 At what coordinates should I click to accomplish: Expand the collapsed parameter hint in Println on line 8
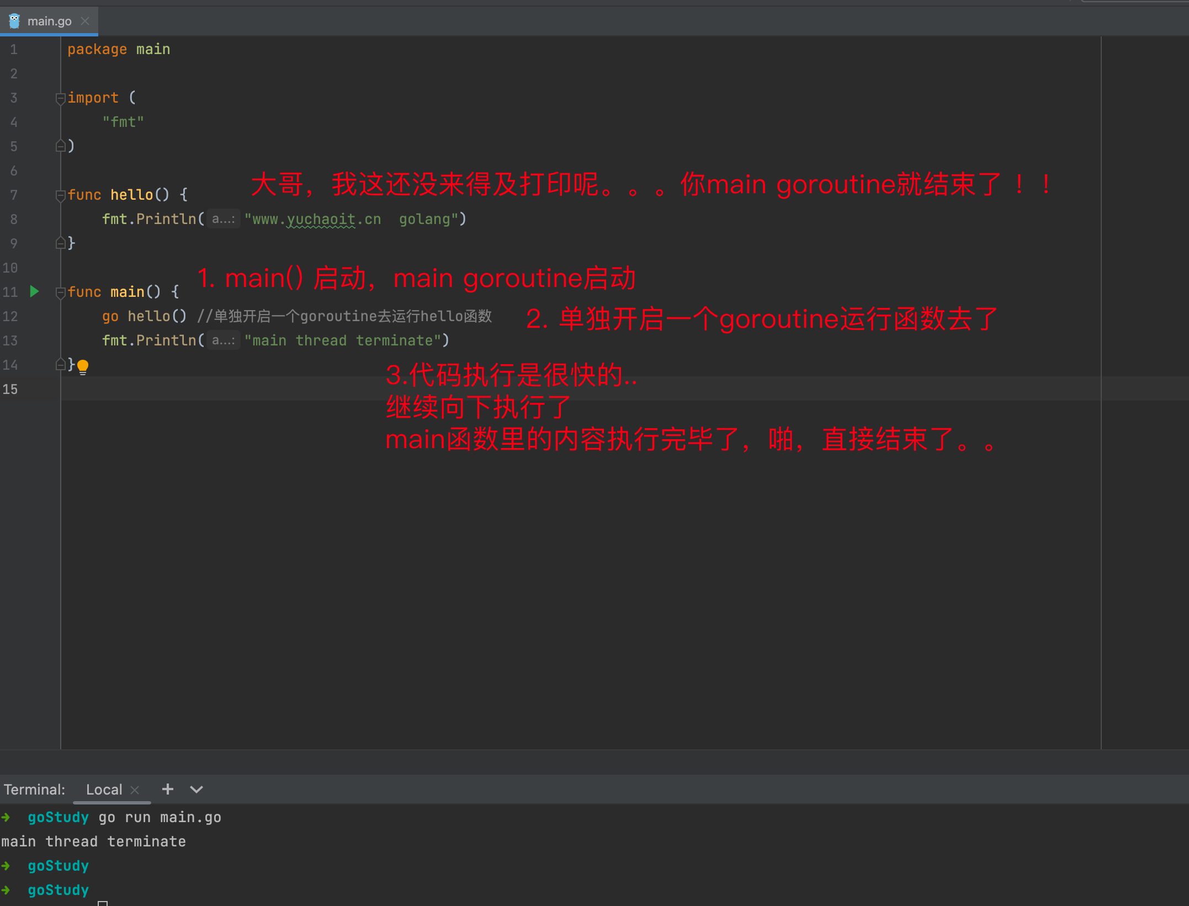pos(223,219)
